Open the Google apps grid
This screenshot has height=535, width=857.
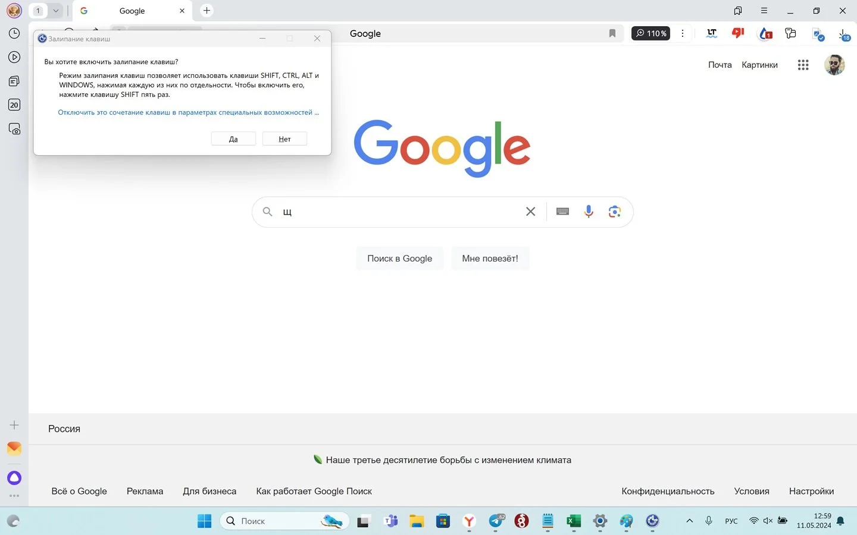click(803, 65)
